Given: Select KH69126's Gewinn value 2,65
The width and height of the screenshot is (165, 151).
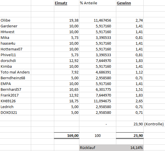Looking at the screenshot, I should [x=130, y=101].
